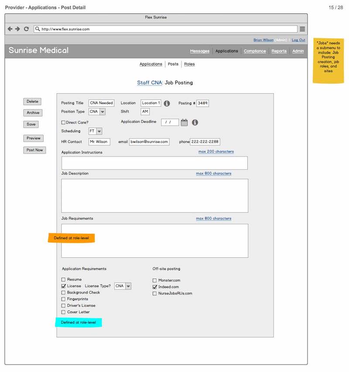Open Admin in the navigation
This screenshot has width=349, height=372.
[x=298, y=51]
